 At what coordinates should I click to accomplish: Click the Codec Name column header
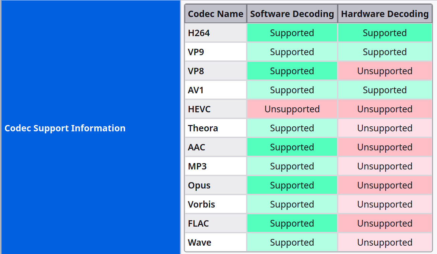pos(216,14)
